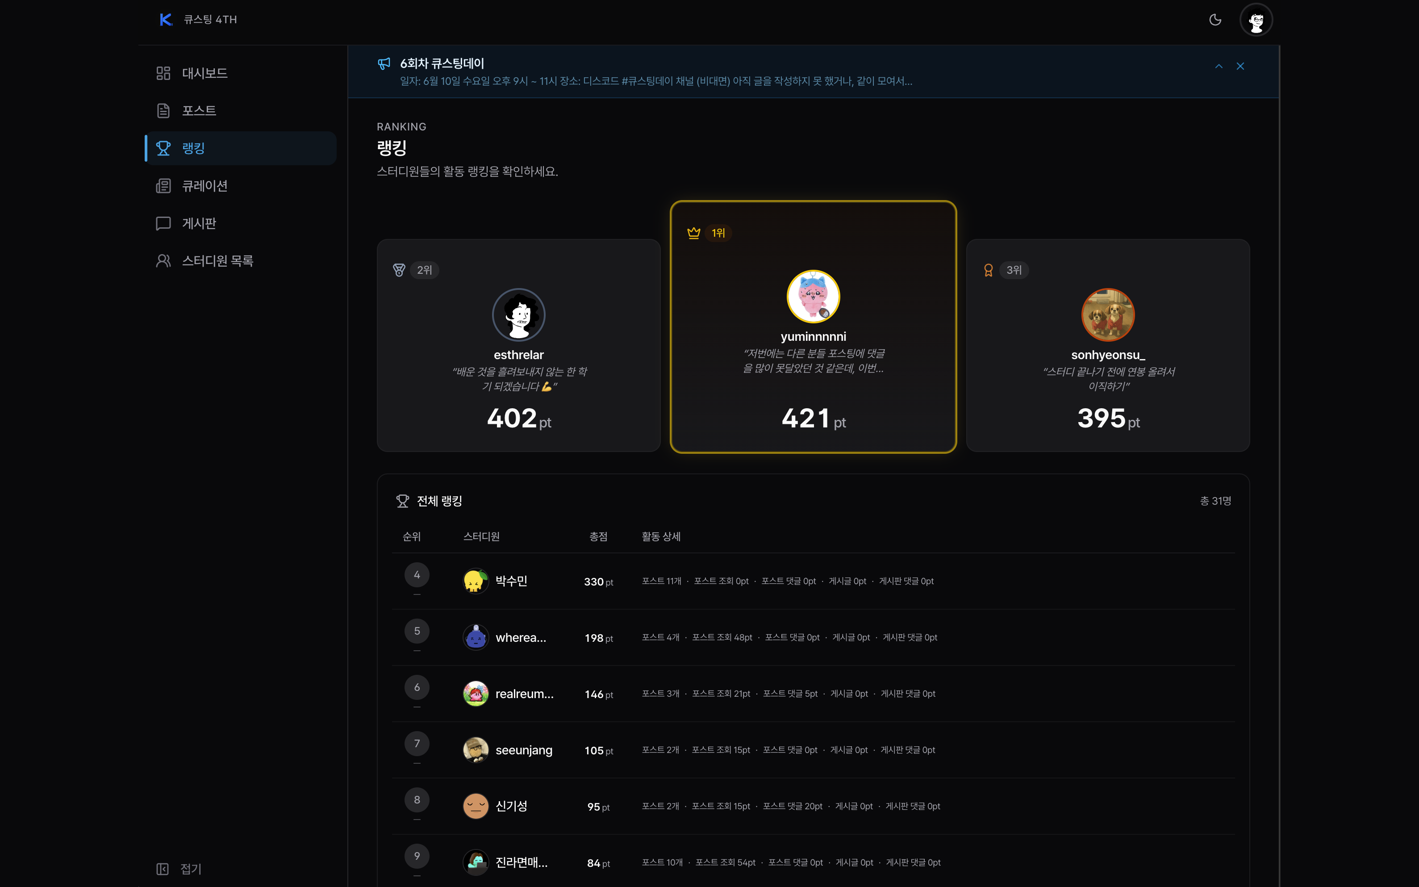Click yuminnnnni's first place avatar
The height and width of the screenshot is (887, 1419).
(813, 296)
